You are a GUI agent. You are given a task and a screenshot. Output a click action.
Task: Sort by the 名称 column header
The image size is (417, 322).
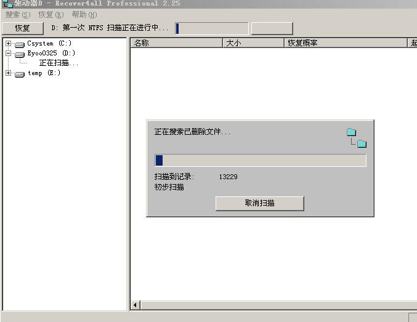[176, 43]
